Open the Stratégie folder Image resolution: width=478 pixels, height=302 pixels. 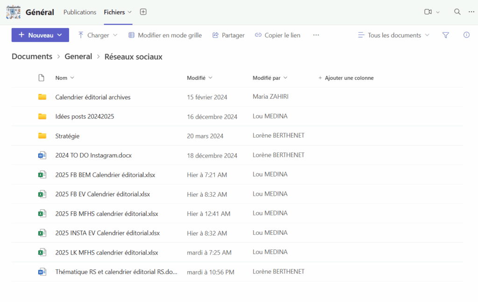(67, 136)
